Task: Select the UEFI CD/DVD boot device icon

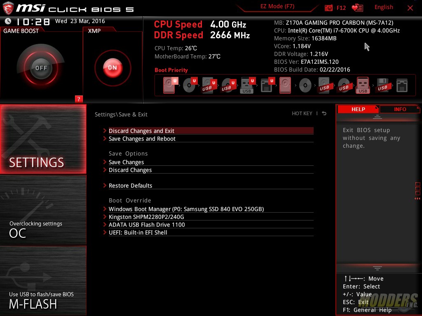Action: pos(190,85)
